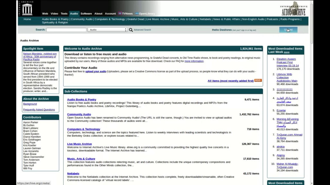Open the Alajmy item link
This screenshot has height=185, width=330.
pyautogui.click(x=281, y=155)
